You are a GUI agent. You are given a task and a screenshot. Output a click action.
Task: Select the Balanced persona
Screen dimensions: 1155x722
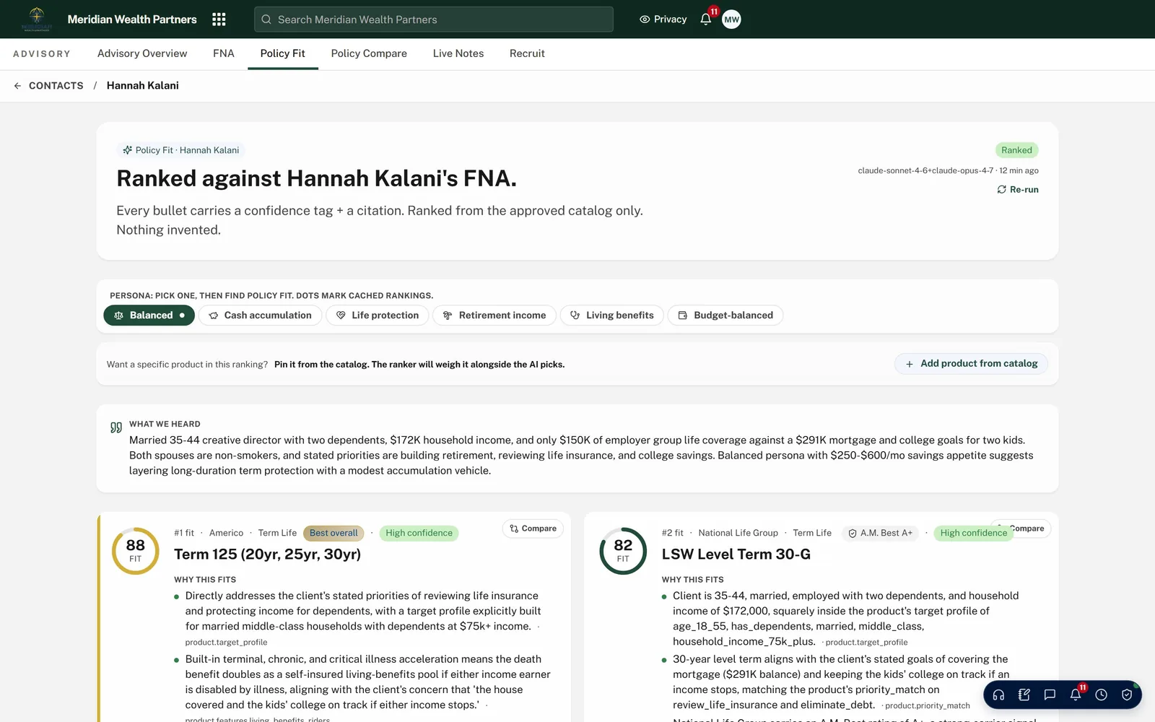pyautogui.click(x=149, y=316)
